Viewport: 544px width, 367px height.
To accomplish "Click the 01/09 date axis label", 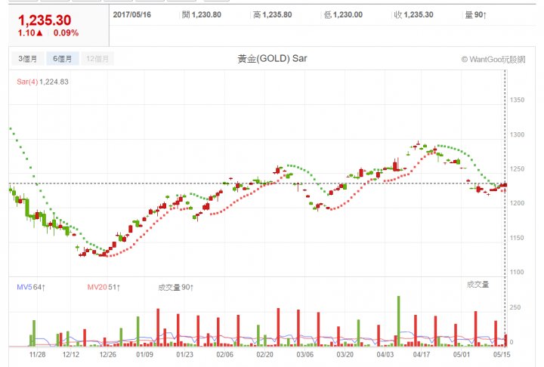I will [144, 354].
